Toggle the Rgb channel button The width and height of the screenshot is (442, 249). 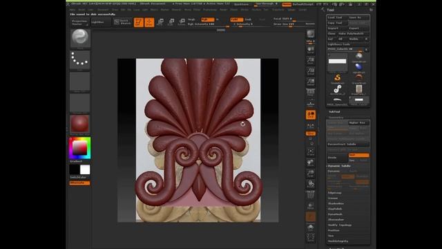click(x=208, y=19)
